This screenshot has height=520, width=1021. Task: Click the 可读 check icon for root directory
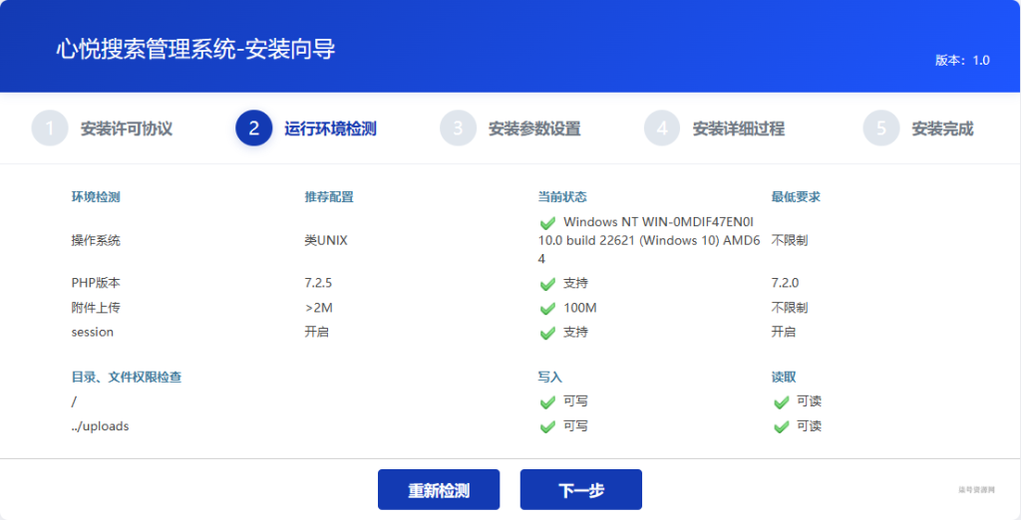(781, 402)
